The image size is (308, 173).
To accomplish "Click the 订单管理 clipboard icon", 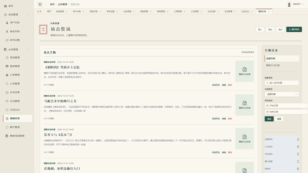I will click(x=7, y=75).
